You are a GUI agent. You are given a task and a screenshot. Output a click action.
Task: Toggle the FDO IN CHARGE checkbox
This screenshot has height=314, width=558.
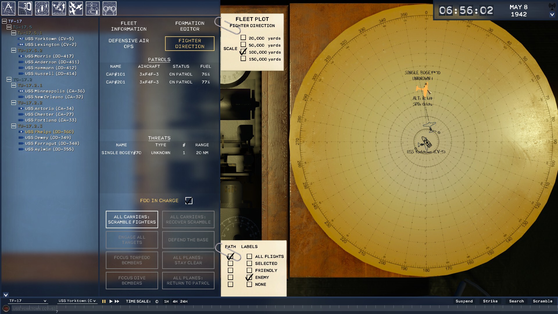189,201
